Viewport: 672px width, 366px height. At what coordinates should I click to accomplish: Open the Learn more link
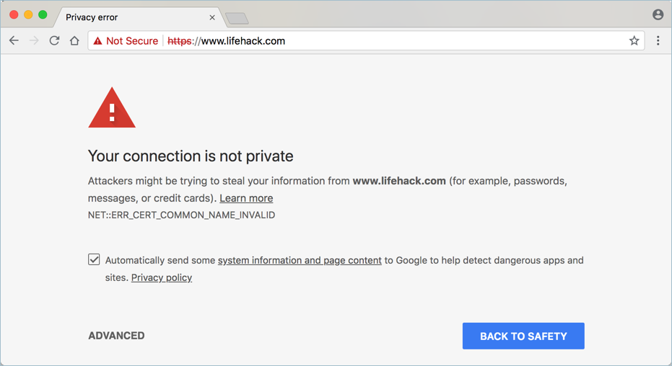click(246, 198)
